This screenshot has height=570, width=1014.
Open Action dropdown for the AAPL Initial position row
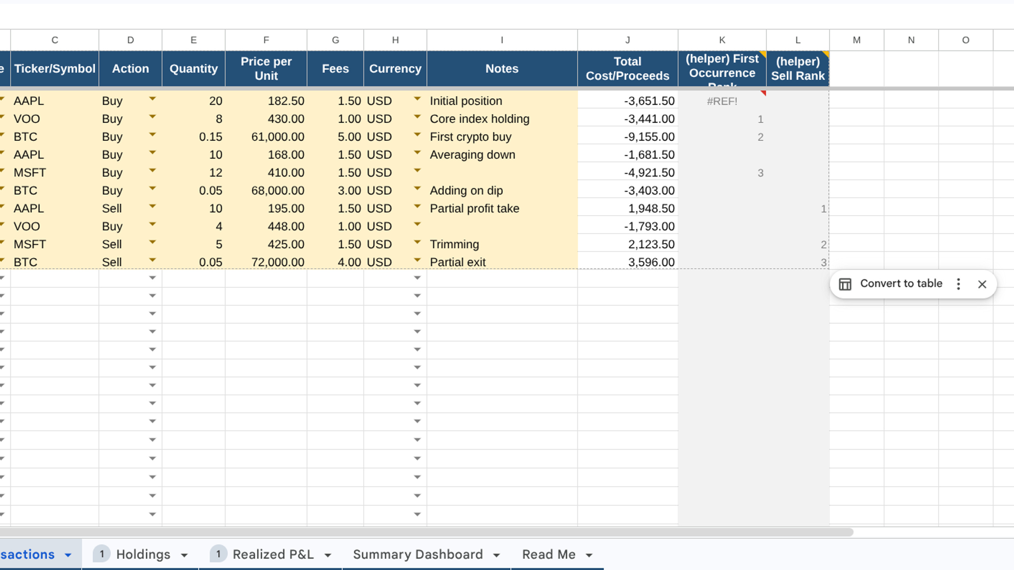(x=152, y=99)
